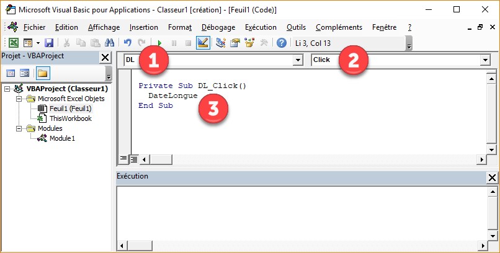This screenshot has height=253, width=500.
Task: Open Find with binoculars icon
Action: (109, 43)
